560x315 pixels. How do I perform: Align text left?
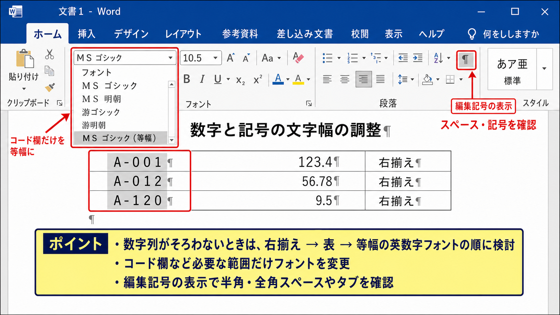coord(327,79)
